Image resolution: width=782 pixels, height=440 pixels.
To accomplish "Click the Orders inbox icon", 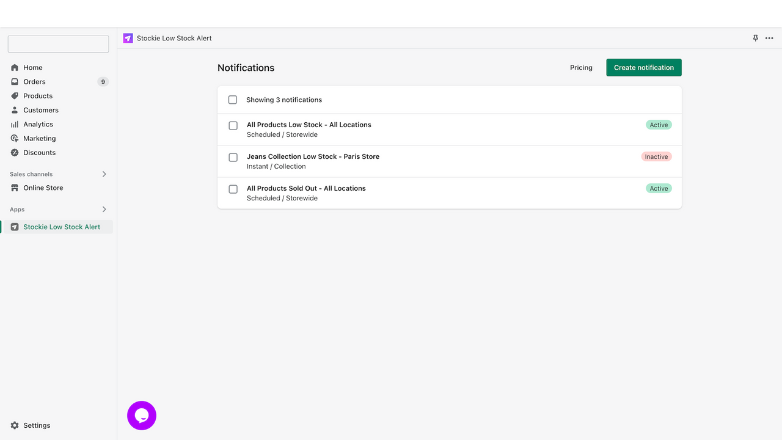I will coord(15,82).
